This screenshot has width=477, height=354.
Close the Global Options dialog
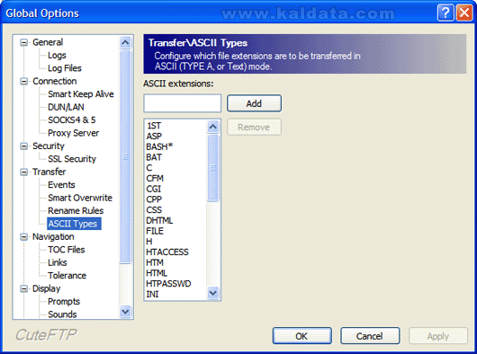pyautogui.click(x=463, y=13)
